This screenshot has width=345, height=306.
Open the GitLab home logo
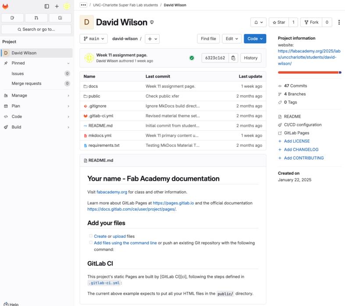[5, 7]
